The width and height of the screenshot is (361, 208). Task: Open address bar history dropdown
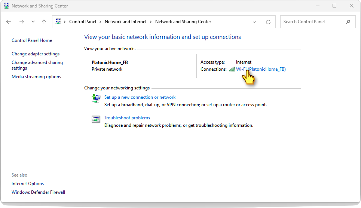[x=254, y=22]
